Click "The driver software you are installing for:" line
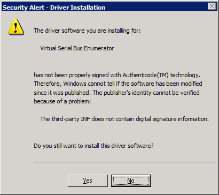The height and width of the screenshot is (195, 219). 87,31
